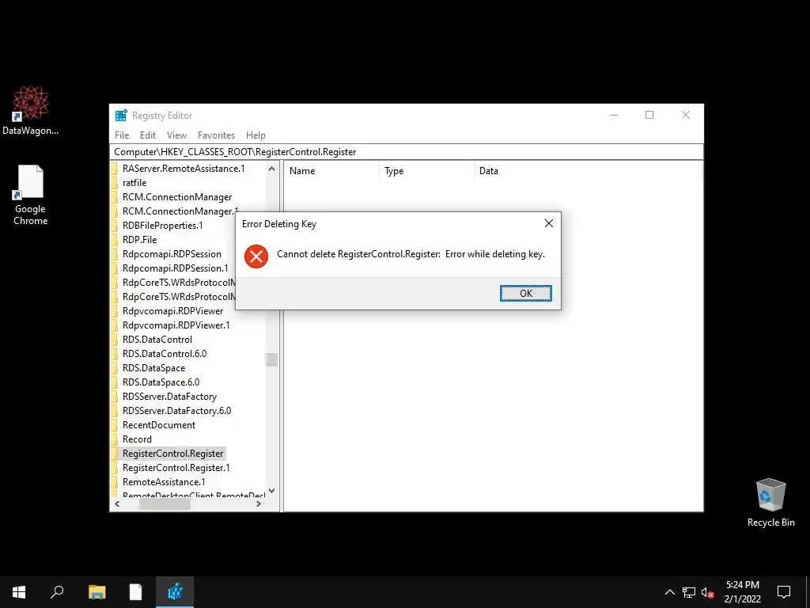Click the tree scroll-up arrow

click(272, 169)
